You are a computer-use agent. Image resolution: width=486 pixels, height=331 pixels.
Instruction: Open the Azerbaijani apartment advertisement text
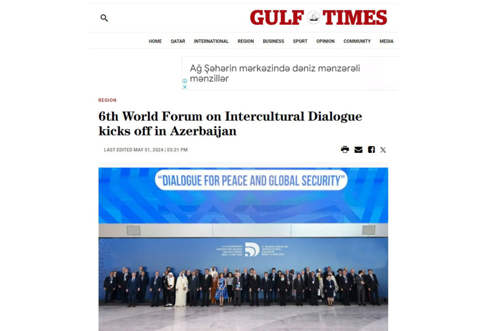275,74
